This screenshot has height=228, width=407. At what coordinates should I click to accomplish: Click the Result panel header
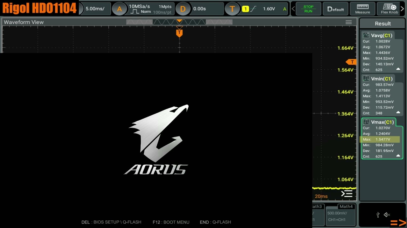pos(383,24)
